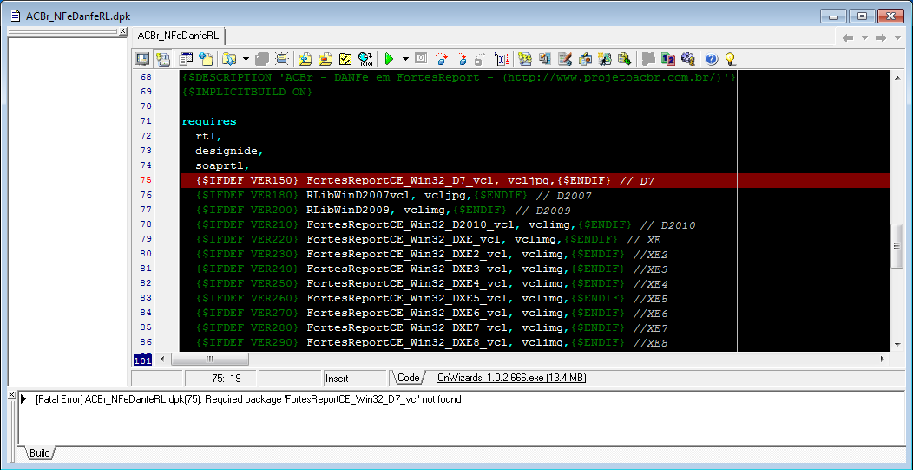Viewport: 913px width, 473px height.
Task: Switch to the Code tab
Action: [408, 378]
